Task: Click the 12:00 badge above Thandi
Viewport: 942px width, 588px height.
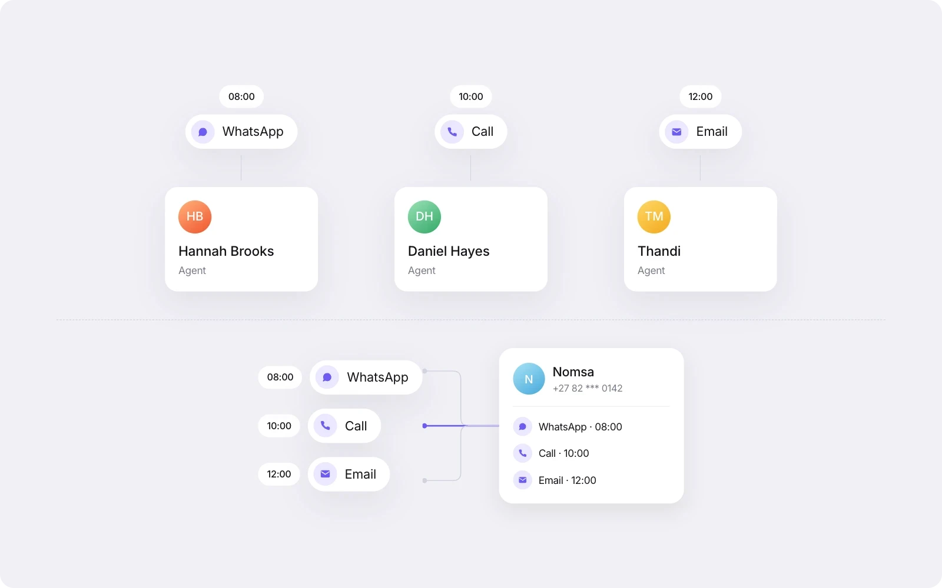Action: click(701, 96)
